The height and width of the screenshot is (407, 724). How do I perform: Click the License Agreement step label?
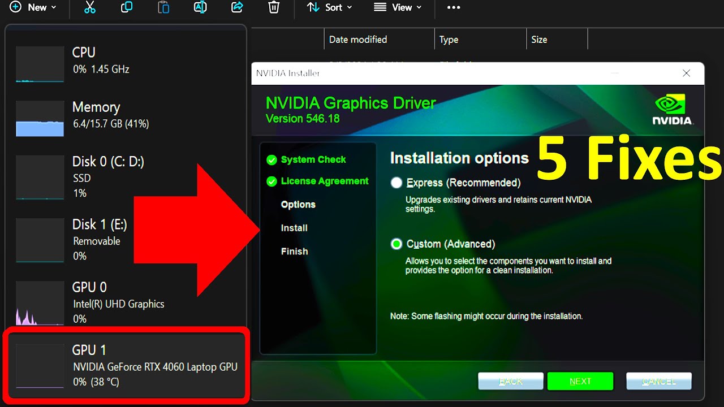click(x=325, y=181)
